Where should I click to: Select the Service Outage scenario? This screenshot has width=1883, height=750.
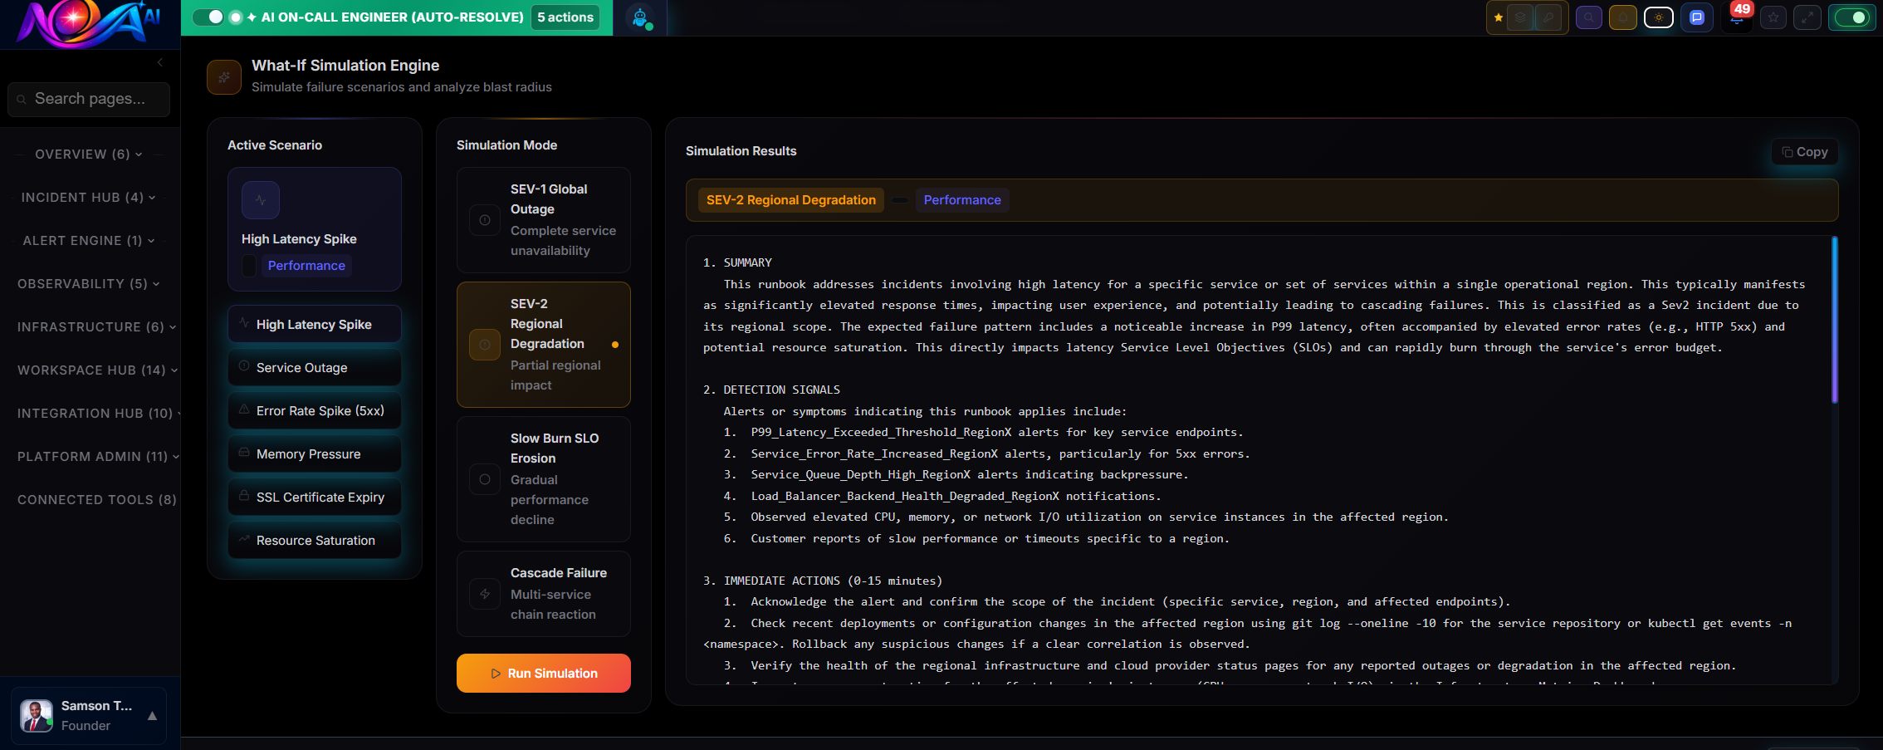[x=314, y=368]
